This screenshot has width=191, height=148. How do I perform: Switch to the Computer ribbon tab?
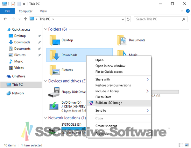[25, 11]
